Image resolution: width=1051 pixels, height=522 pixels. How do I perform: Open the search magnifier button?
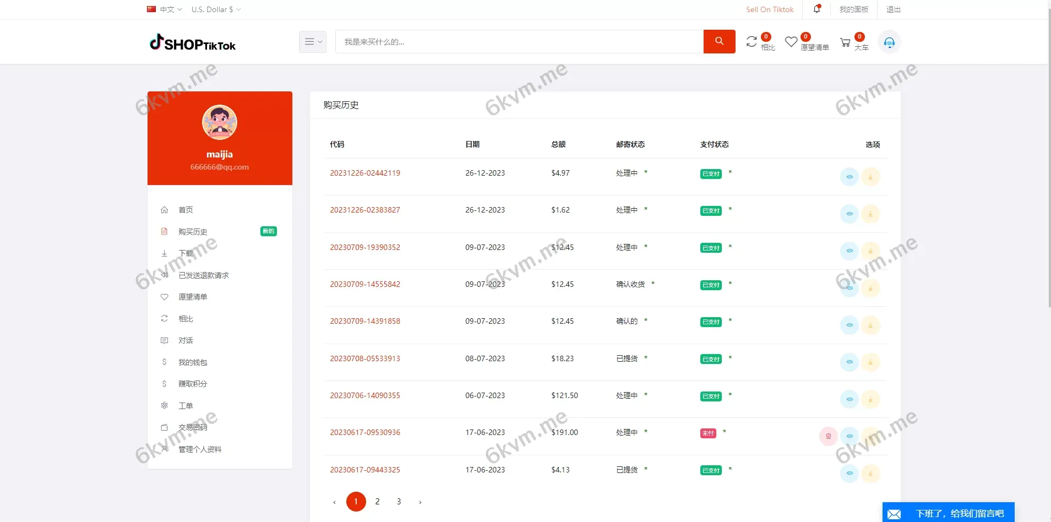719,41
